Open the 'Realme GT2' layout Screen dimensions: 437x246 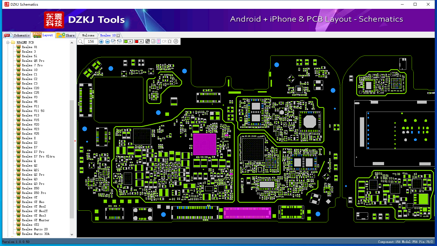30,225
